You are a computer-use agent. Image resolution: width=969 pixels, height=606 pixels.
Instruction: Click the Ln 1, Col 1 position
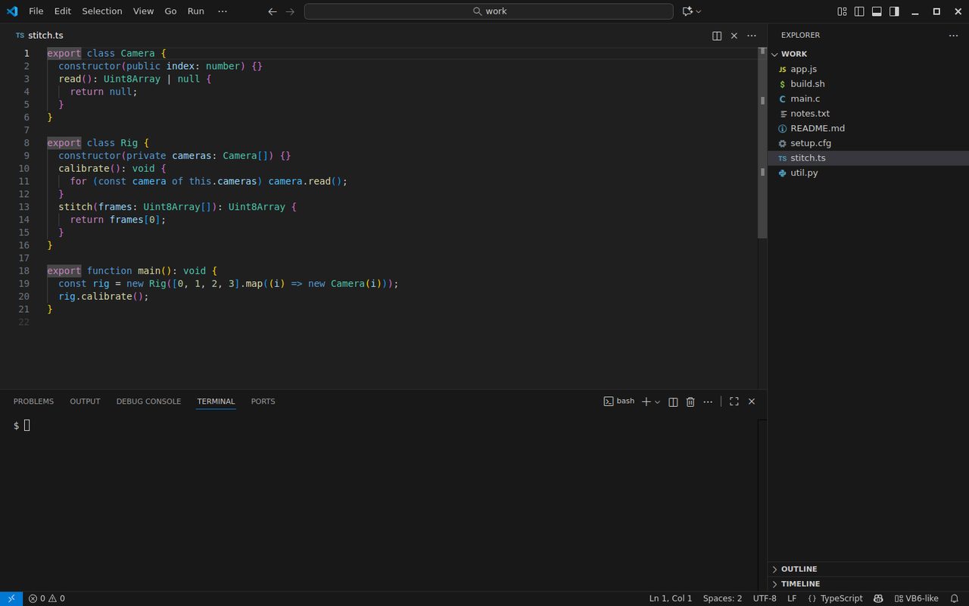coord(671,598)
